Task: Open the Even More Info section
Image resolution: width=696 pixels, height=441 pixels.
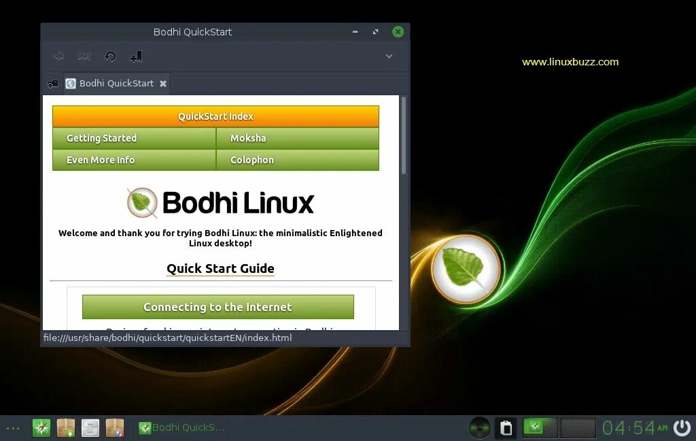Action: (x=134, y=160)
